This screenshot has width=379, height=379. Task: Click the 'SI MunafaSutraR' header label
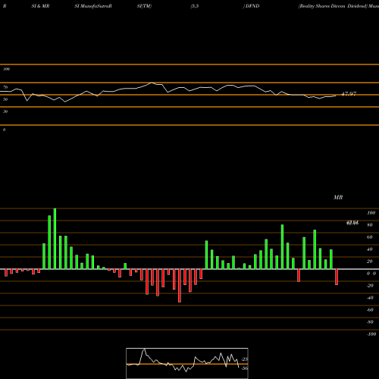point(93,6)
